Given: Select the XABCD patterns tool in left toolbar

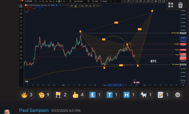Looking at the screenshot, I should [21, 17].
